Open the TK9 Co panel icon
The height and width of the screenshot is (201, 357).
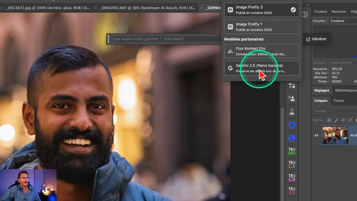292,178
